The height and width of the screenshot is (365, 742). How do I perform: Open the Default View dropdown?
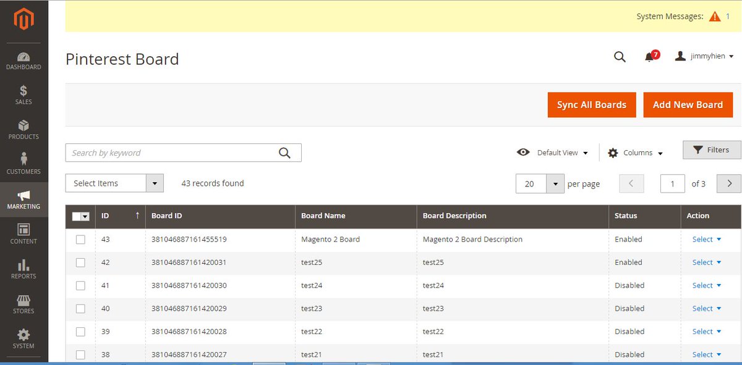tap(553, 153)
